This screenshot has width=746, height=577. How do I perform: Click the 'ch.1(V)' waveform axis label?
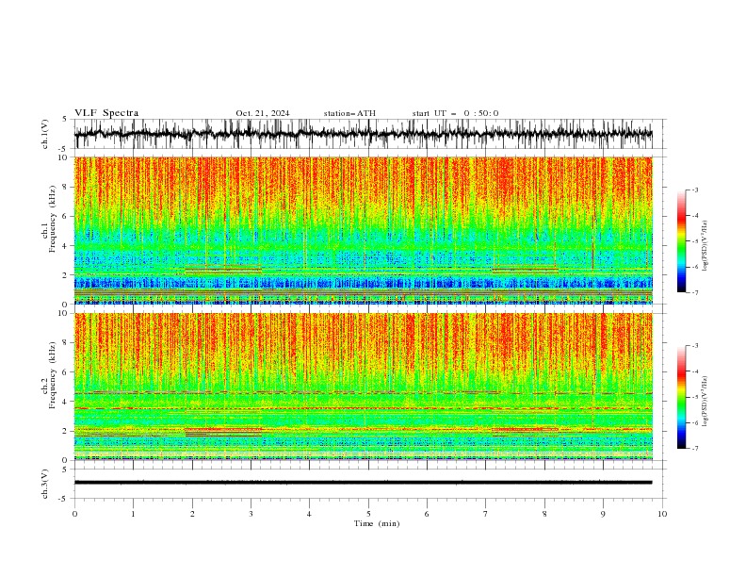click(x=45, y=134)
